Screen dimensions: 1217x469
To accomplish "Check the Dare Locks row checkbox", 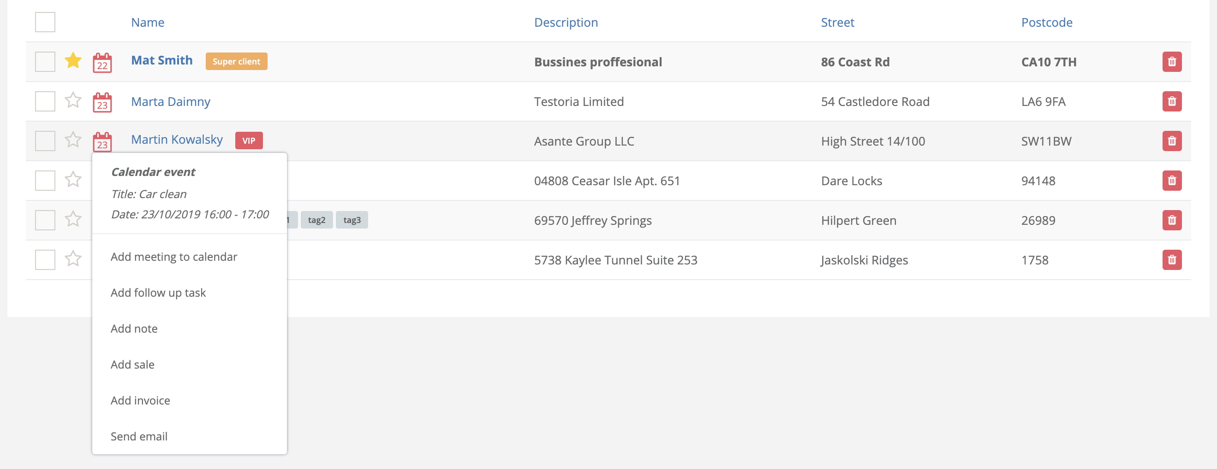I will (x=45, y=181).
